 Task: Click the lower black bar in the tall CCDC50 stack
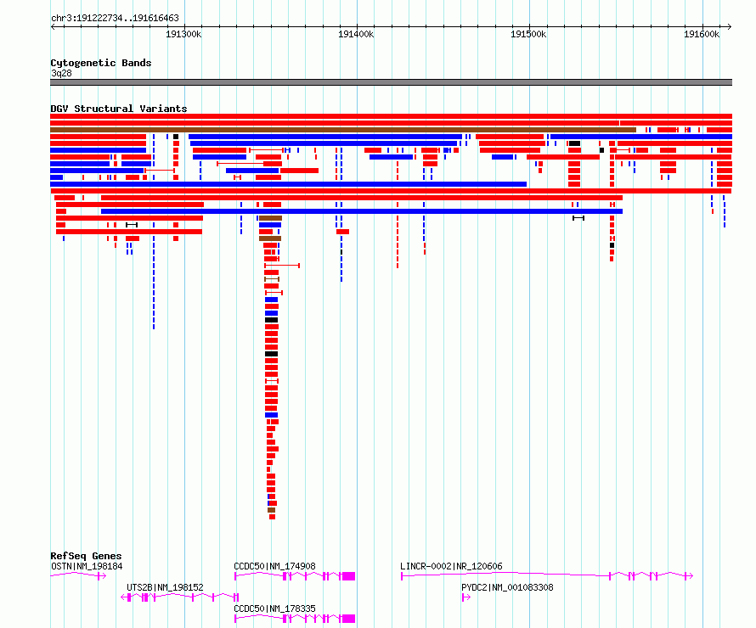tap(272, 354)
